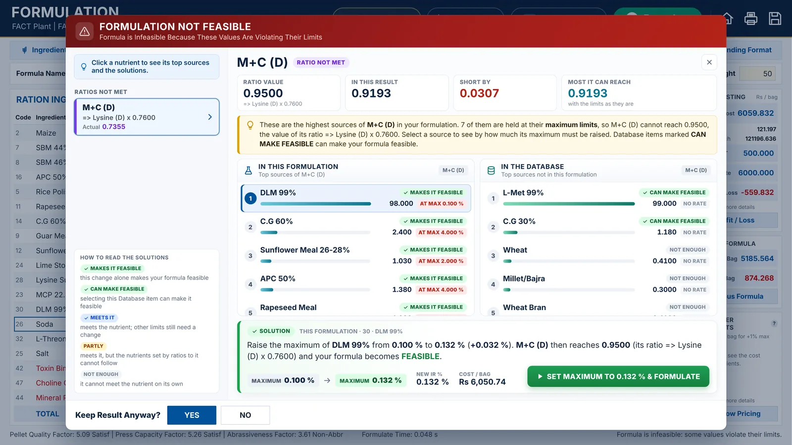
Task: Open the Ingredients tab in background window
Action: (x=44, y=50)
